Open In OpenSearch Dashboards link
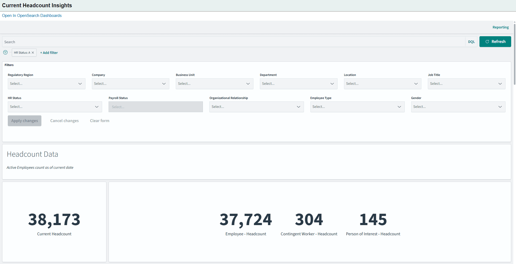This screenshot has height=264, width=516. pyautogui.click(x=31, y=15)
